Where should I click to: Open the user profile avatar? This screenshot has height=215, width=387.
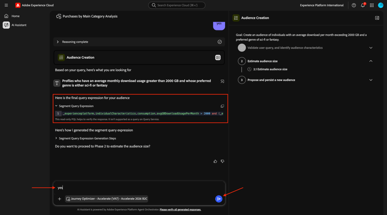[x=381, y=5]
